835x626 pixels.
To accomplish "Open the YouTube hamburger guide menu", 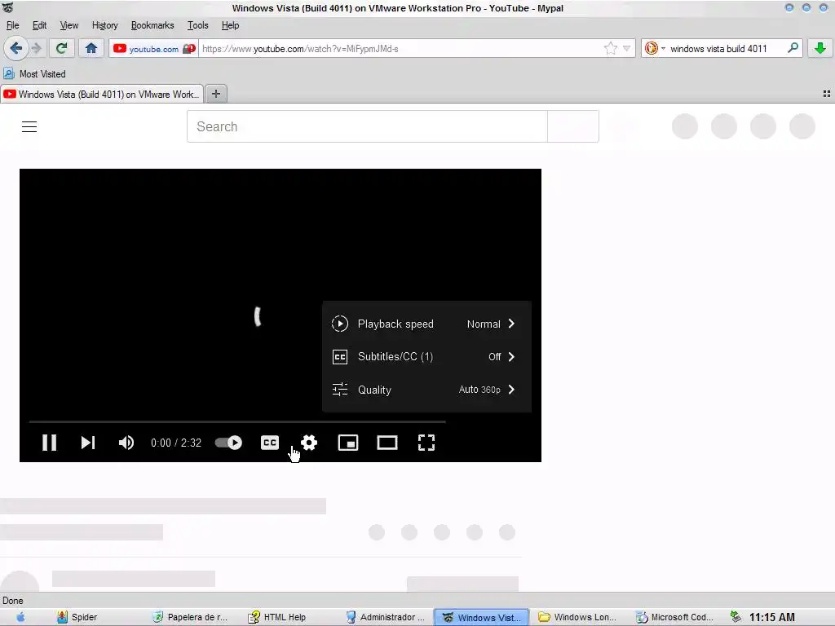I will [x=29, y=126].
